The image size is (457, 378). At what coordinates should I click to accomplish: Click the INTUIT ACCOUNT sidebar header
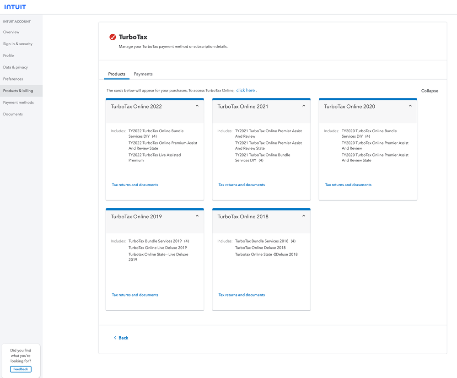click(17, 22)
